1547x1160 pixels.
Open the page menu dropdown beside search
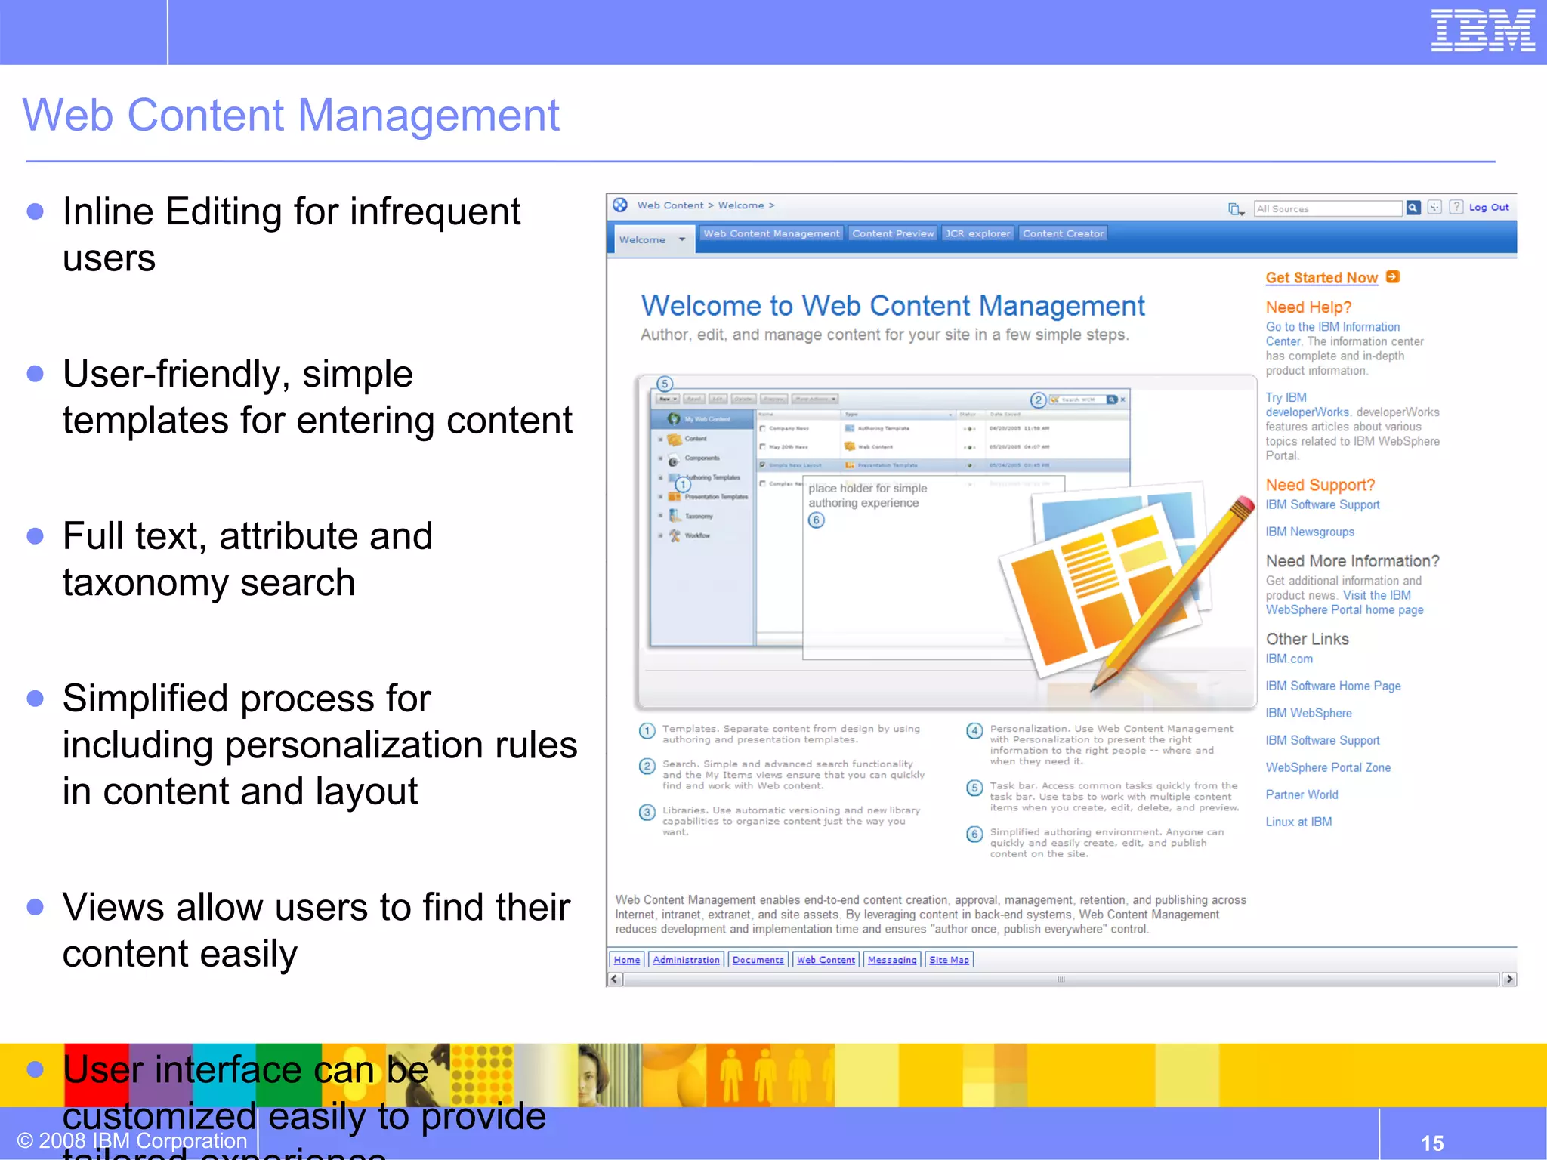click(x=1236, y=209)
